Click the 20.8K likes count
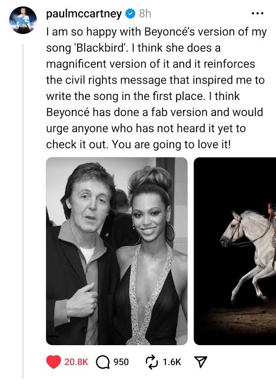This screenshot has width=276, height=384. (77, 362)
